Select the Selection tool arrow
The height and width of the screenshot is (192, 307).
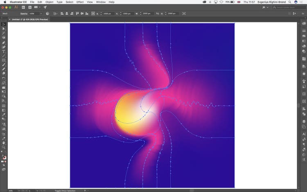(4, 24)
